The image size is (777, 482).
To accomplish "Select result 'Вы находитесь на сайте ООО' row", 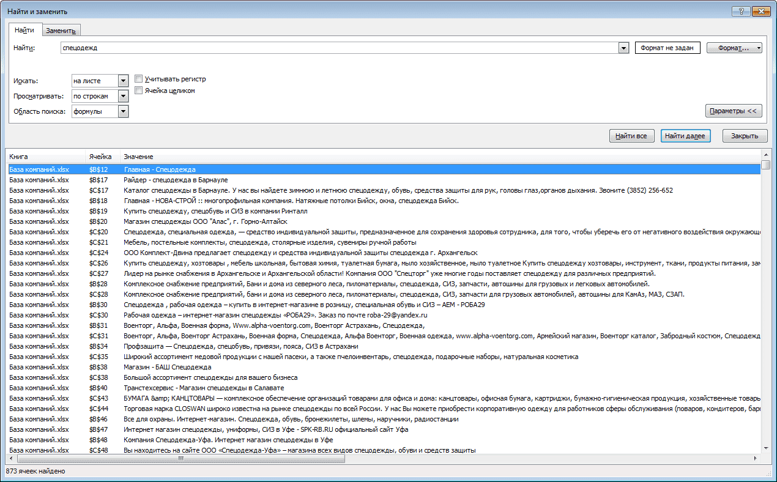I will coord(384,450).
